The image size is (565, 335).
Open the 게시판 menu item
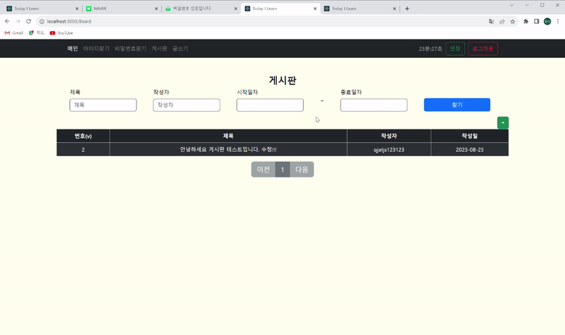(160, 48)
